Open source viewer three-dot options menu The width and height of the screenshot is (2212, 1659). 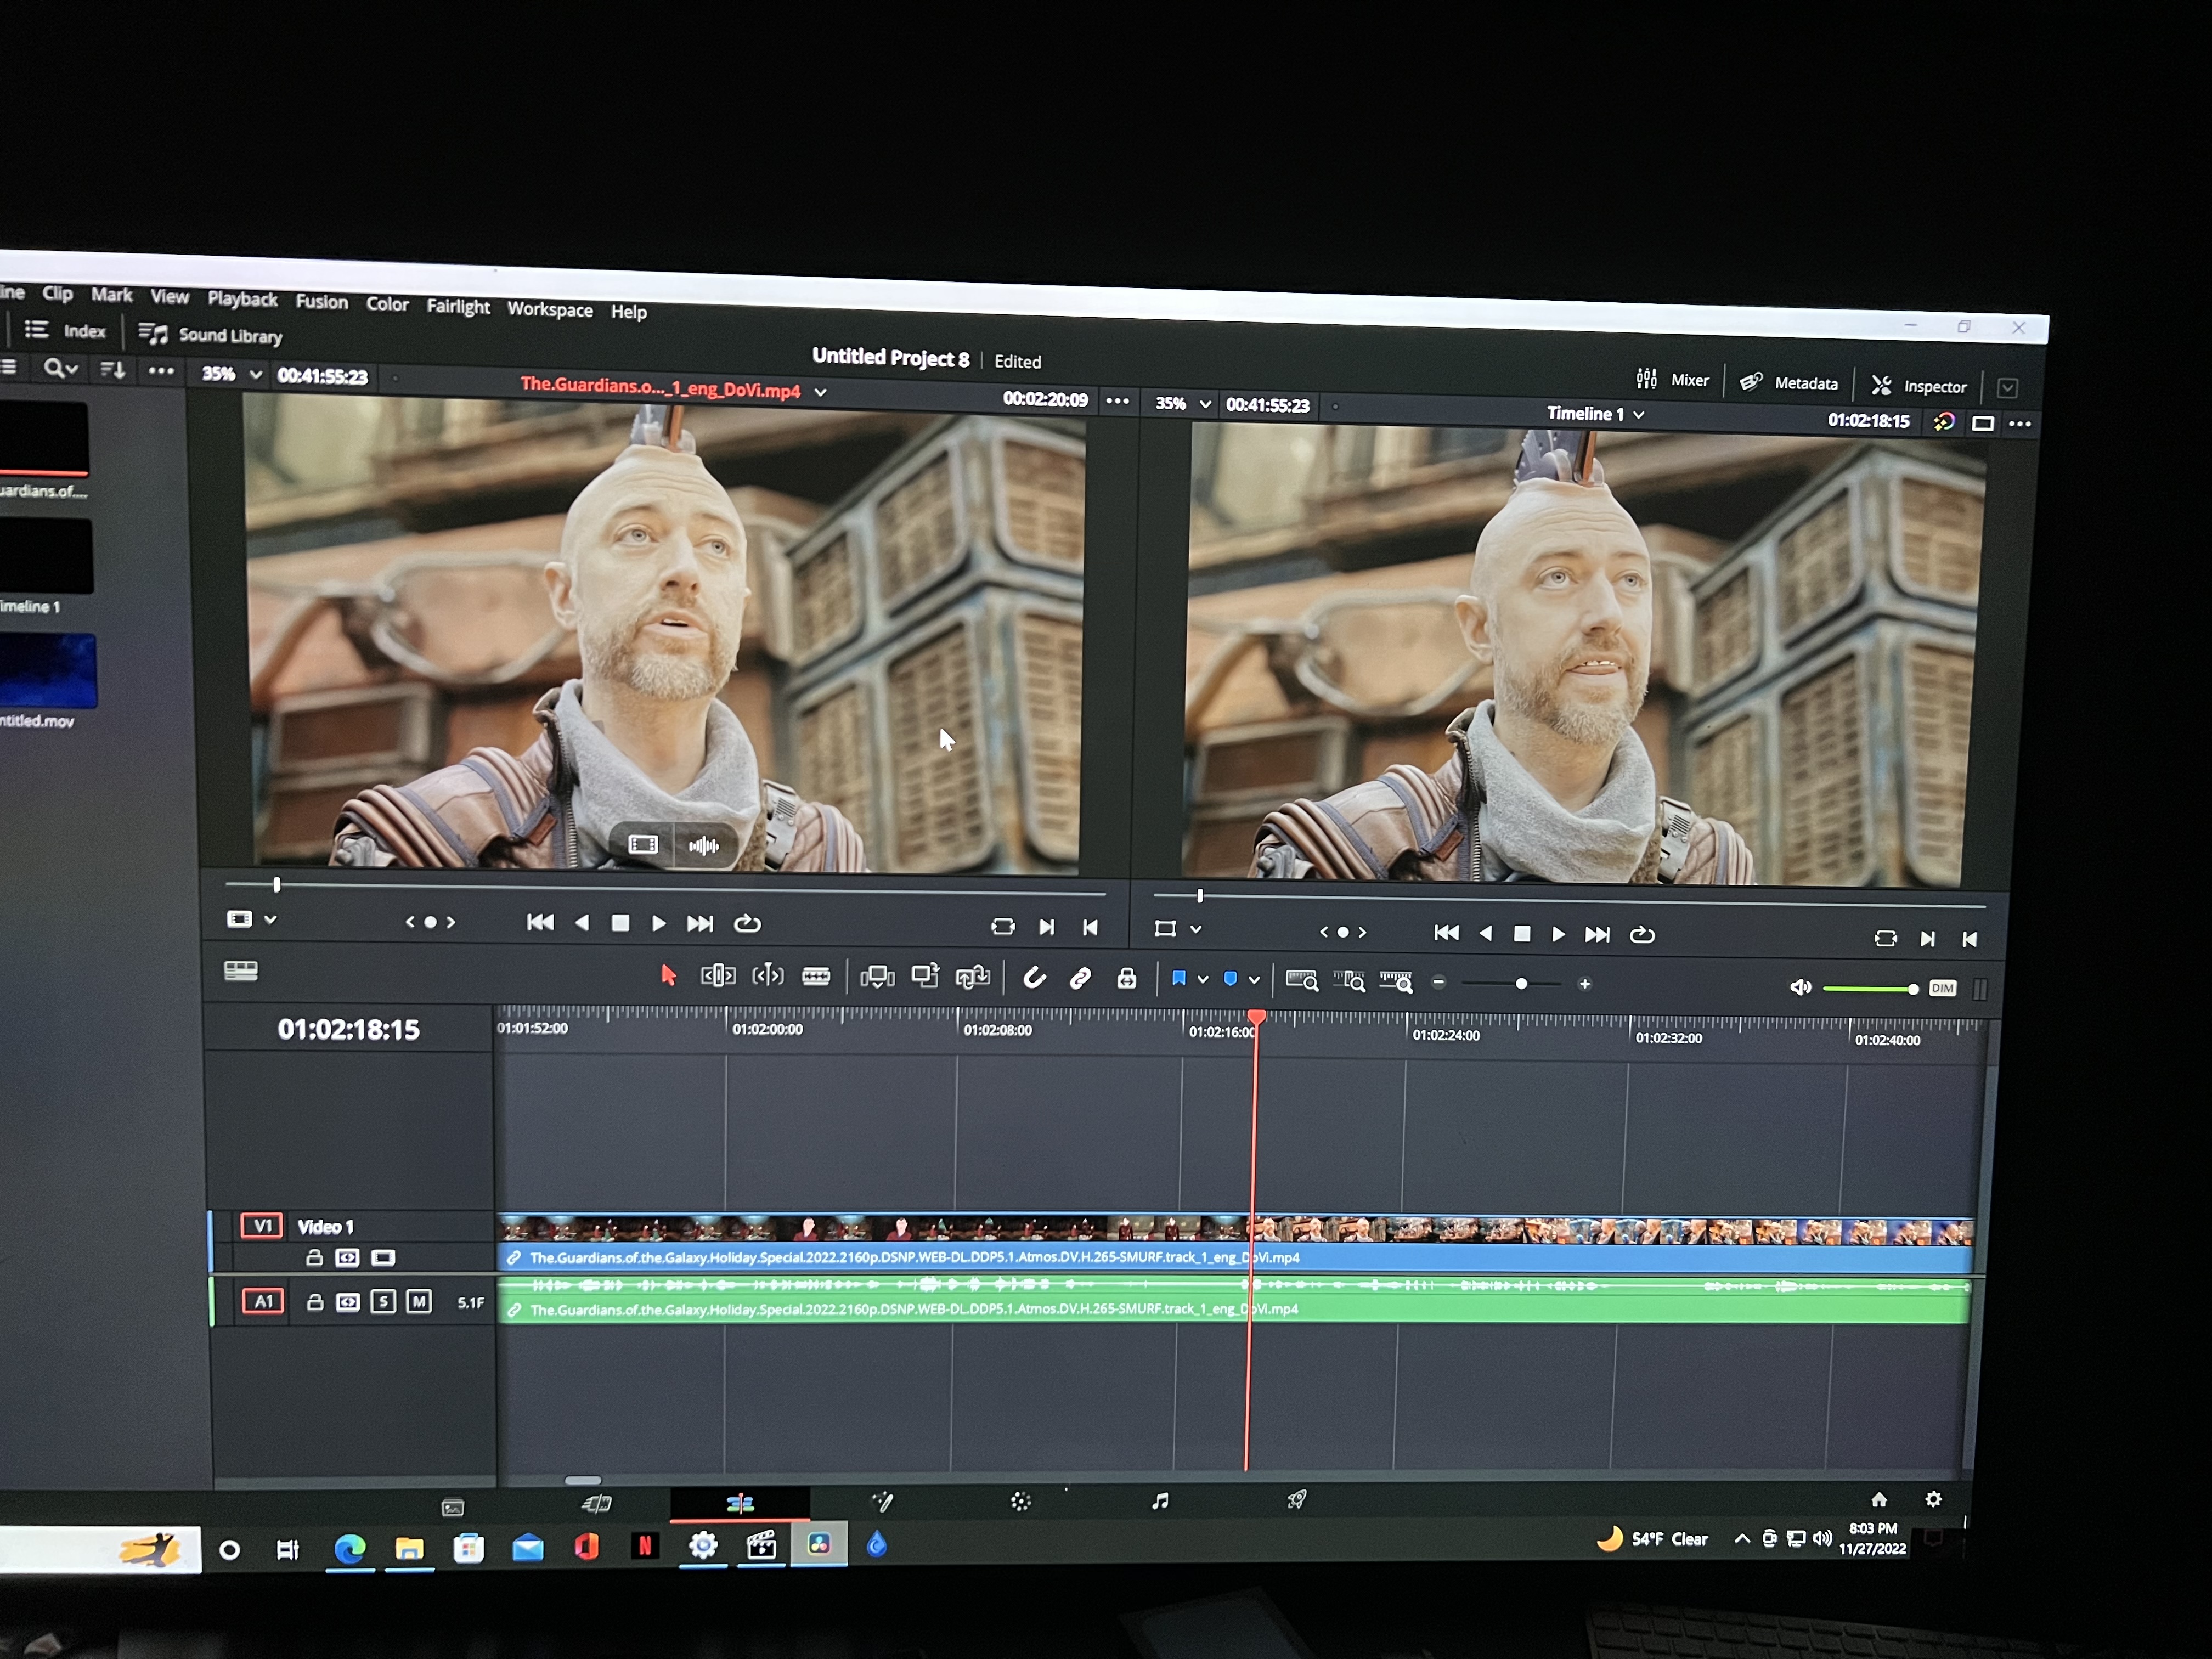coord(1117,401)
